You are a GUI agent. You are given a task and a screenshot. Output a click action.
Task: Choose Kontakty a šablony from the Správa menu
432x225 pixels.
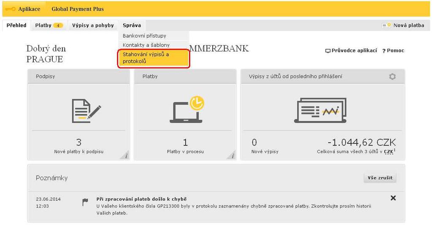pos(154,45)
